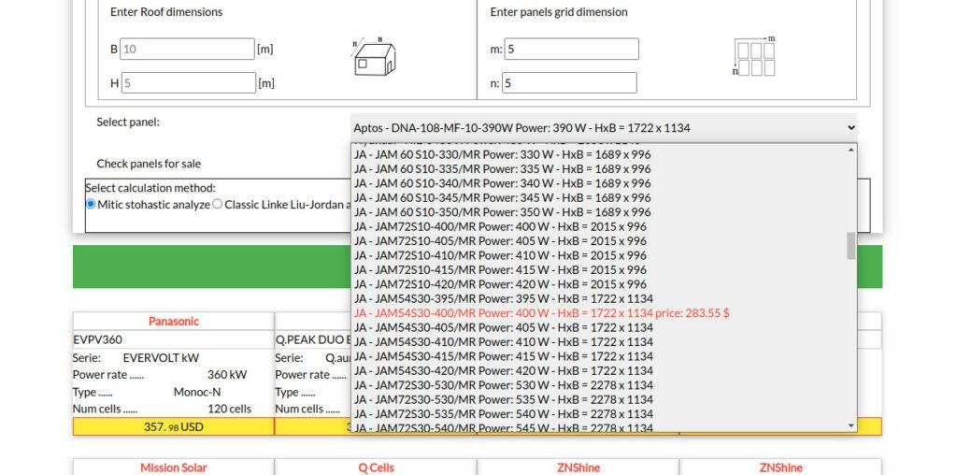Screen dimensions: 957x475
Task: Click the roof B dimension field
Action: [187, 49]
